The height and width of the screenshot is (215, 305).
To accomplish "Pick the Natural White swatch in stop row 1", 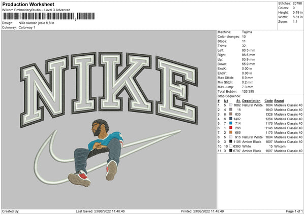I will (x=231, y=105).
